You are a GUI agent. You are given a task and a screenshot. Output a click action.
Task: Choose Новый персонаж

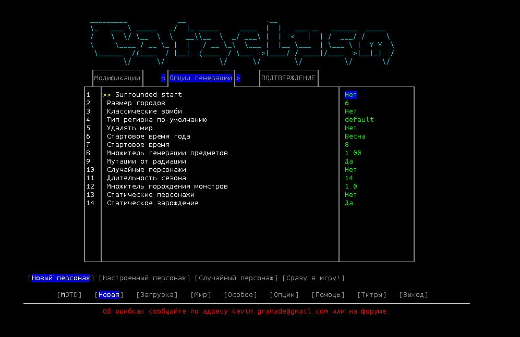(x=61, y=278)
